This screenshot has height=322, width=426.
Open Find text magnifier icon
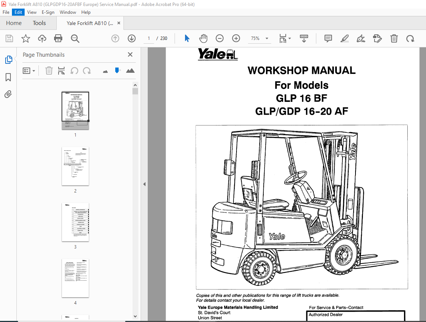point(75,38)
